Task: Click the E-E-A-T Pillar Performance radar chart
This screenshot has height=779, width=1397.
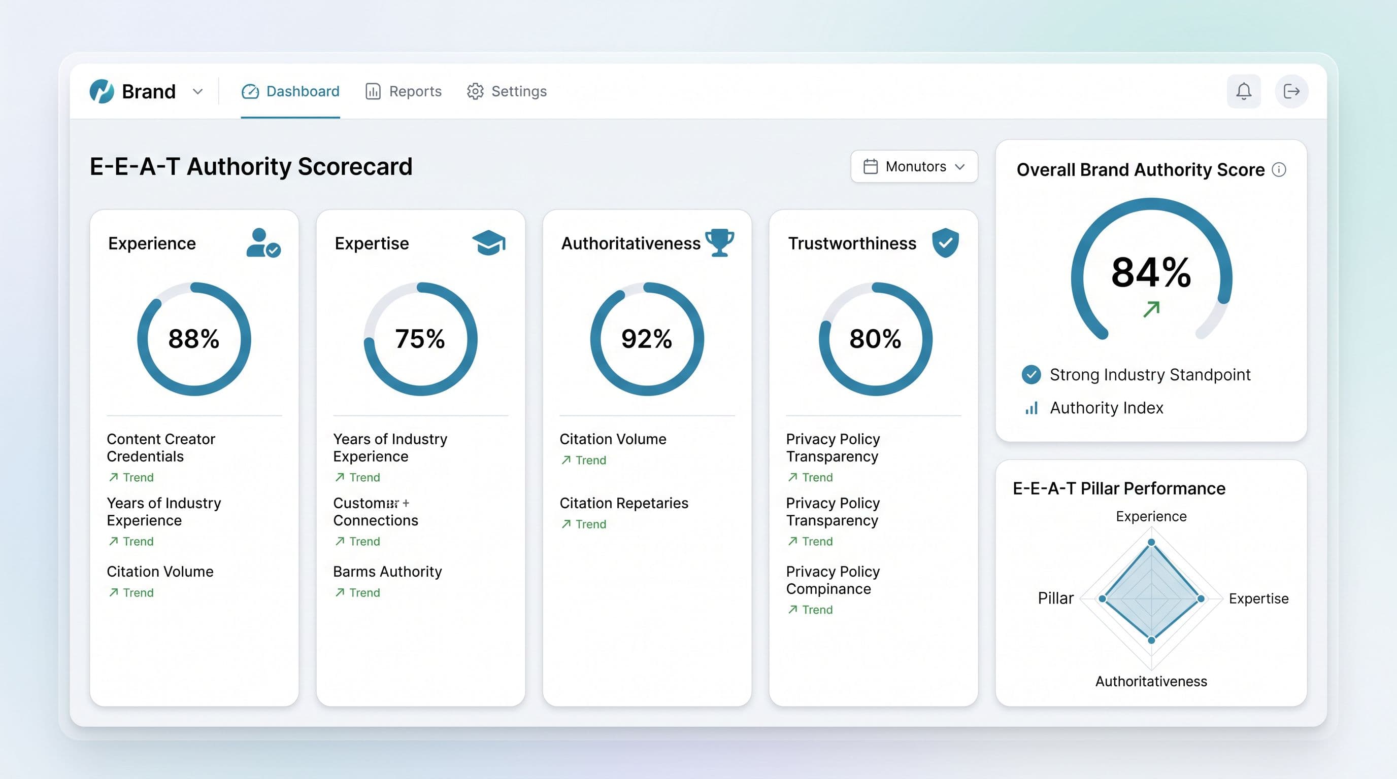Action: click(x=1151, y=598)
